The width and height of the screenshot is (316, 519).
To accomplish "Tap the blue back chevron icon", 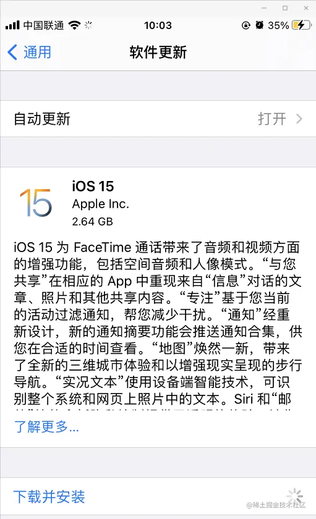I will coord(12,53).
